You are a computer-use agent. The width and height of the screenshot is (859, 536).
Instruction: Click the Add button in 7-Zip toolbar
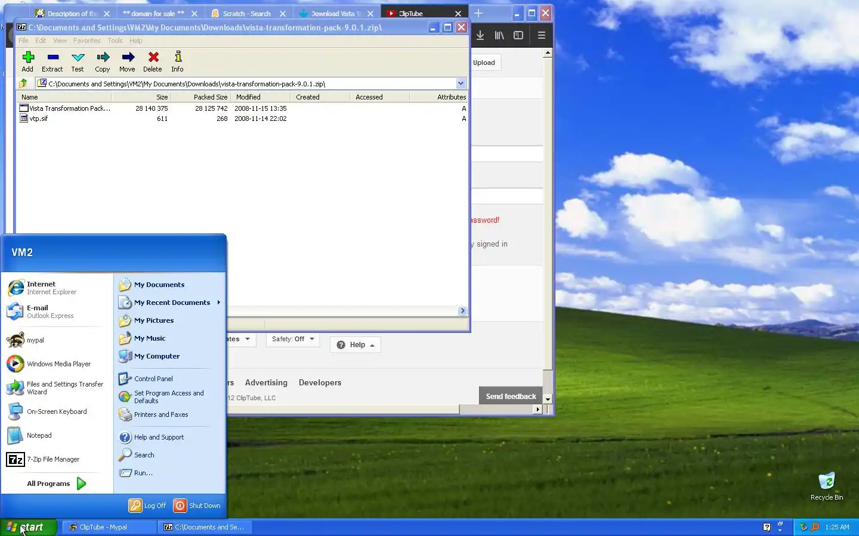click(27, 61)
